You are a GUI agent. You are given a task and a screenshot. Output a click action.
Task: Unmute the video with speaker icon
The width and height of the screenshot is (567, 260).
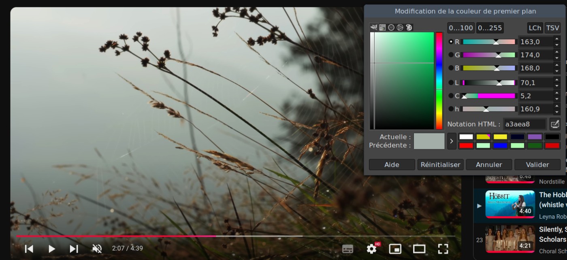(x=97, y=248)
